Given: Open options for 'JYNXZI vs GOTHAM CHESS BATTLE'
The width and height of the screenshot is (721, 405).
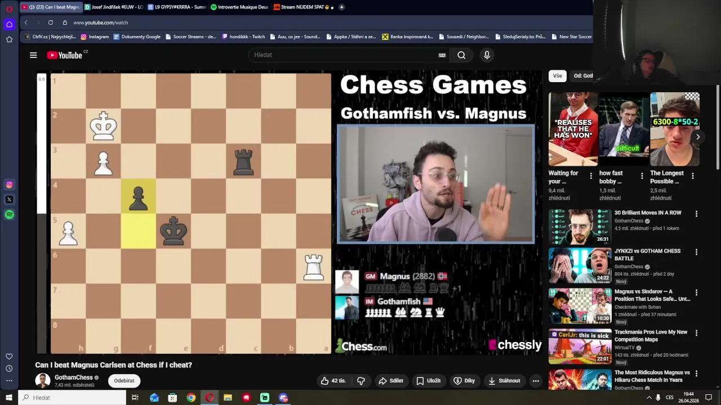Looking at the screenshot, I should tap(696, 252).
